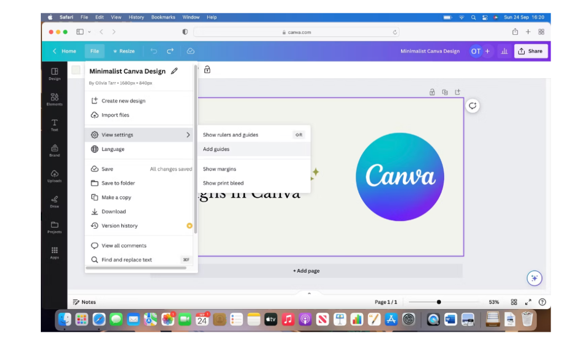Viewport: 565px width, 350px height.
Task: Expand the View settings submenu arrow
Action: (x=188, y=135)
